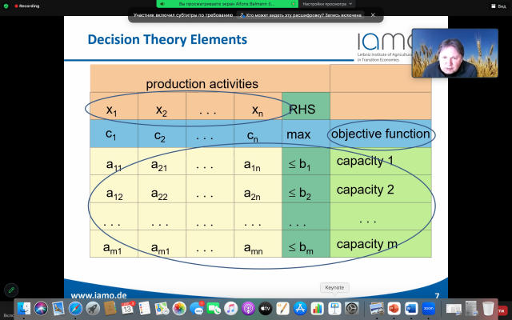Open Zoom app icon in dock
This screenshot has height=320, width=512.
(429, 309)
